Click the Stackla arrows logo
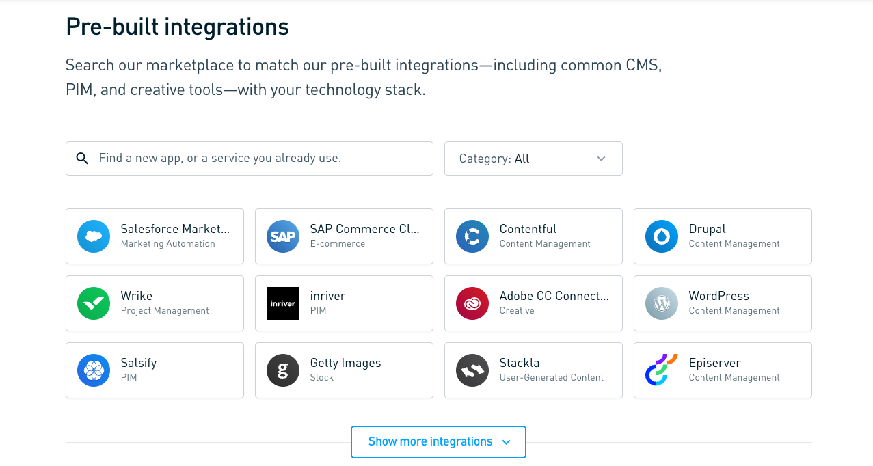This screenshot has width=873, height=466. 472,370
